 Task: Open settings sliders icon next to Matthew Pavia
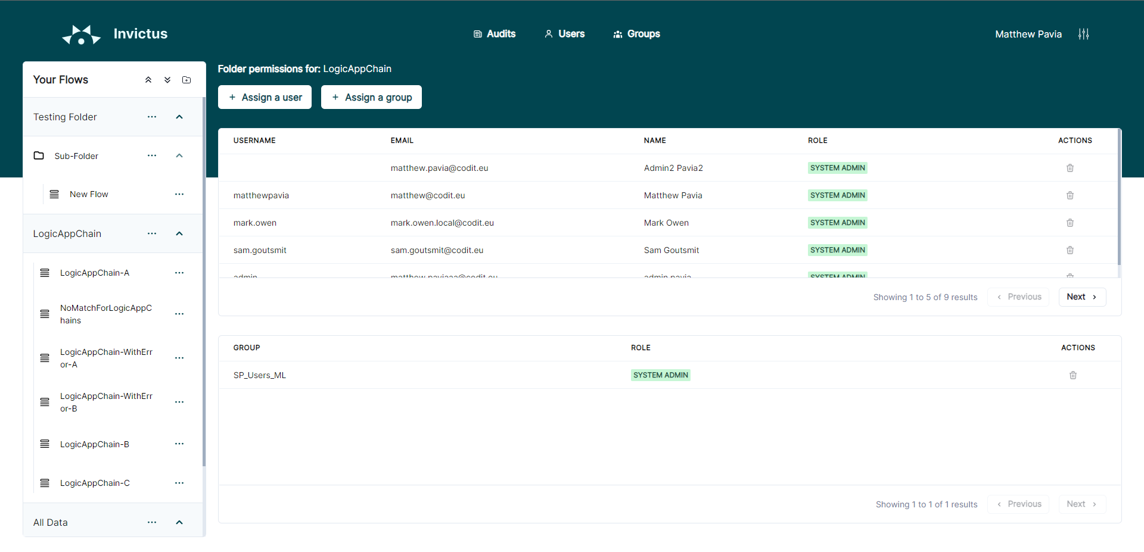coord(1083,35)
